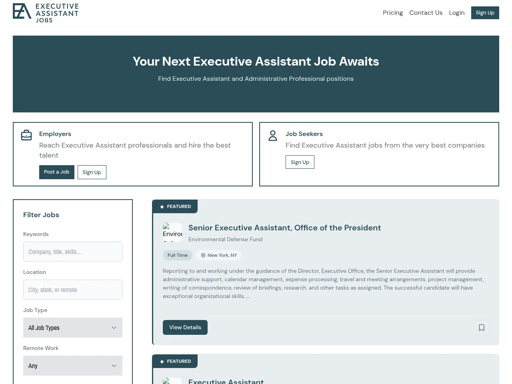Click the Filter Jobs heading
Viewport: 512px width, 384px height.
pyautogui.click(x=41, y=215)
